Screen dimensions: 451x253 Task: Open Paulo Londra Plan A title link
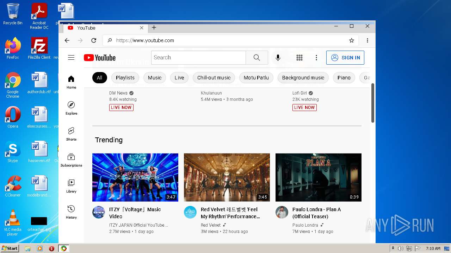pos(316,213)
